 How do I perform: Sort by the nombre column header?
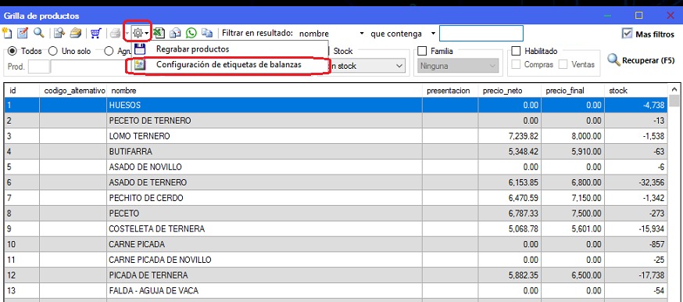tap(264, 91)
